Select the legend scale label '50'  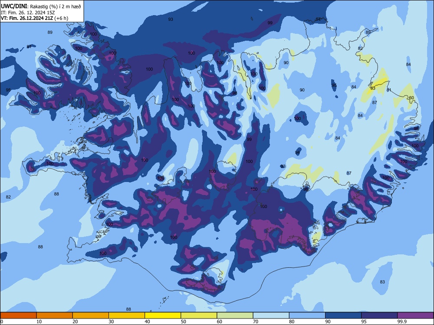click(x=183, y=322)
